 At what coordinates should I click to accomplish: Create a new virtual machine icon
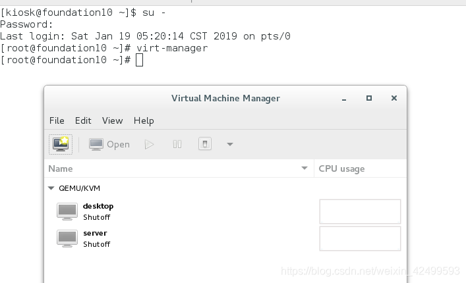[61, 144]
